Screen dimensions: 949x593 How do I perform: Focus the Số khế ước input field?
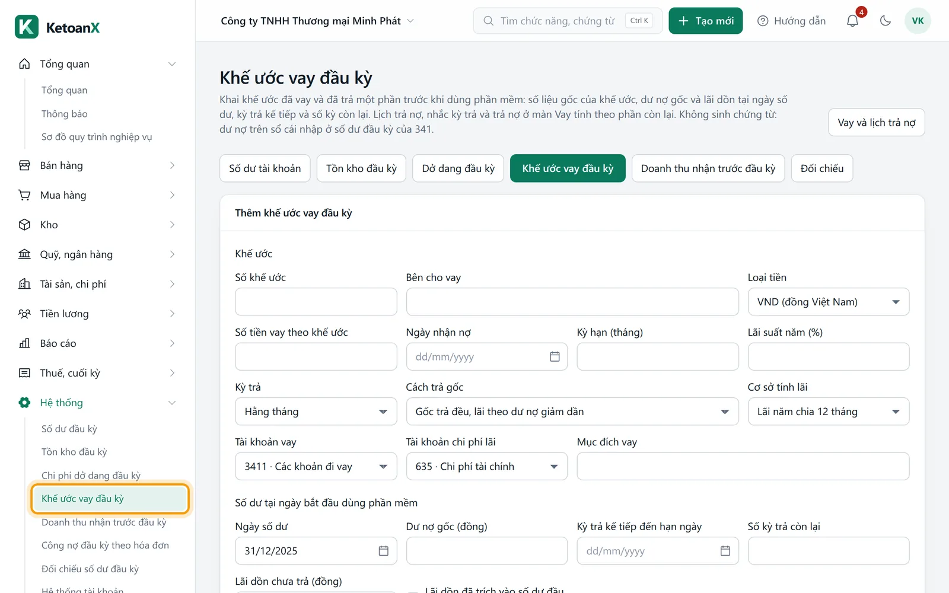[x=316, y=302]
